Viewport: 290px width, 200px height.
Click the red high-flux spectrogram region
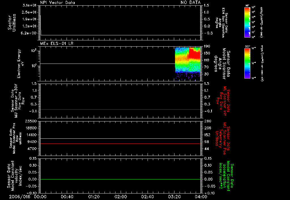click(x=195, y=53)
